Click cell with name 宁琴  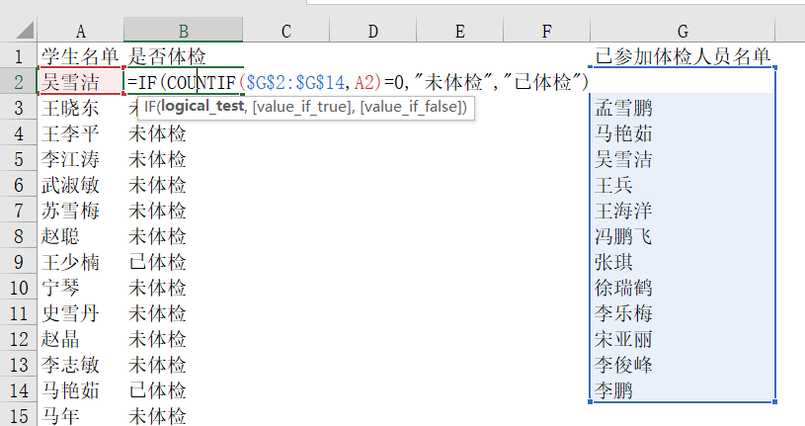[80, 288]
